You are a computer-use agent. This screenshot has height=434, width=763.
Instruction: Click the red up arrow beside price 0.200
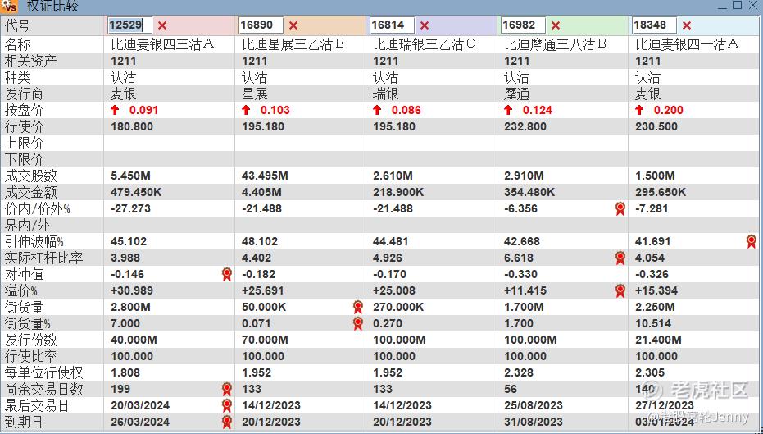click(x=639, y=110)
